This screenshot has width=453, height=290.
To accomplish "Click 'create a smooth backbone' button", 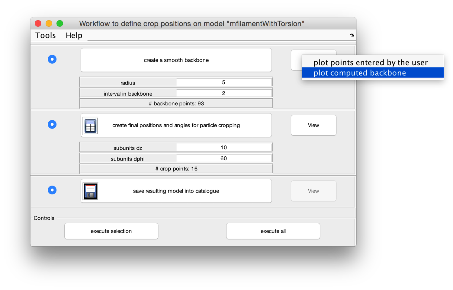I will pos(176,60).
